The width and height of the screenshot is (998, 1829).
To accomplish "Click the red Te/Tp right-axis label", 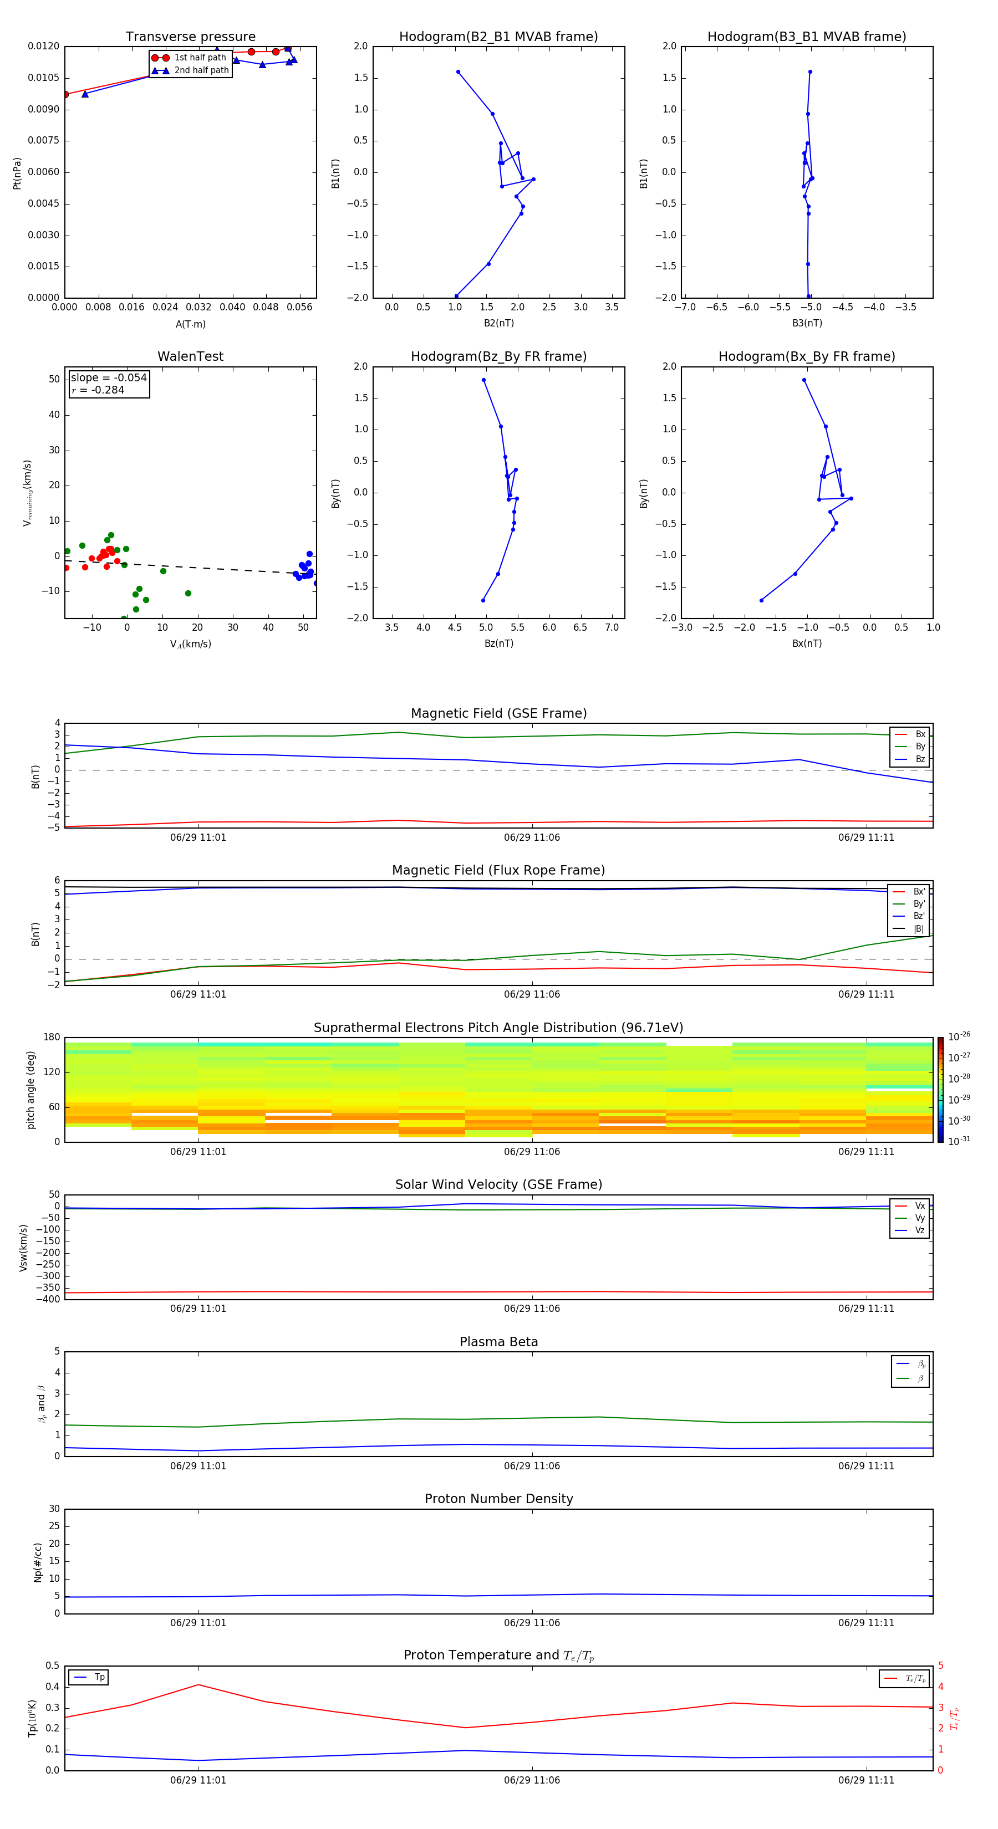I will pos(955,1718).
